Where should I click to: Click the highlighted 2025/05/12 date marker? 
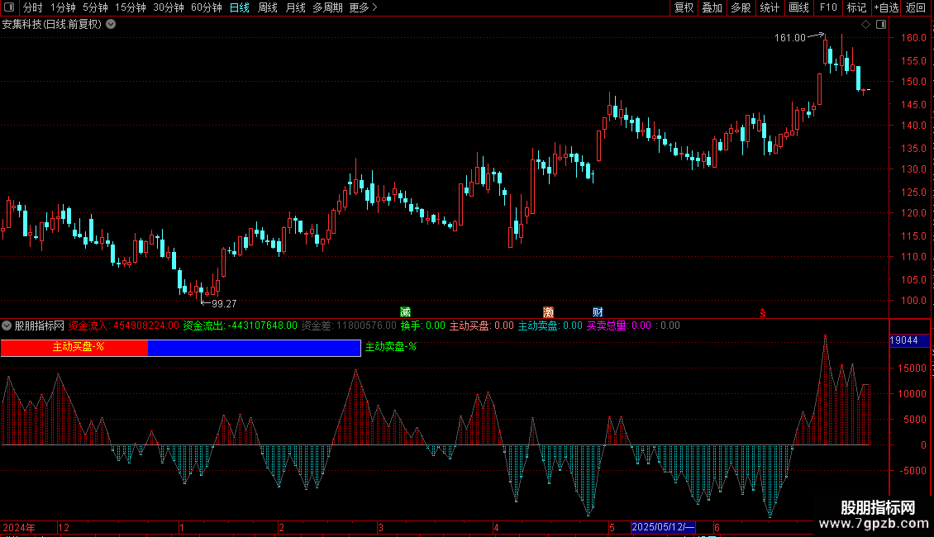(x=663, y=527)
